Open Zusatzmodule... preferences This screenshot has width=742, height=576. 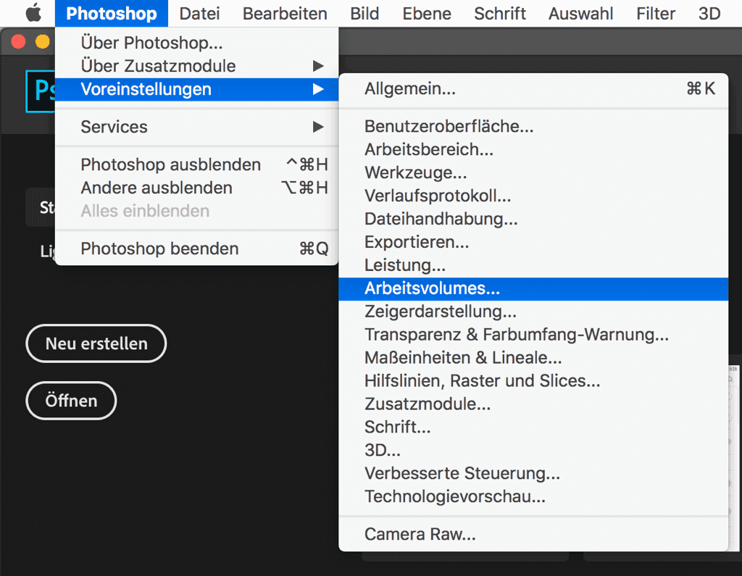(533, 404)
